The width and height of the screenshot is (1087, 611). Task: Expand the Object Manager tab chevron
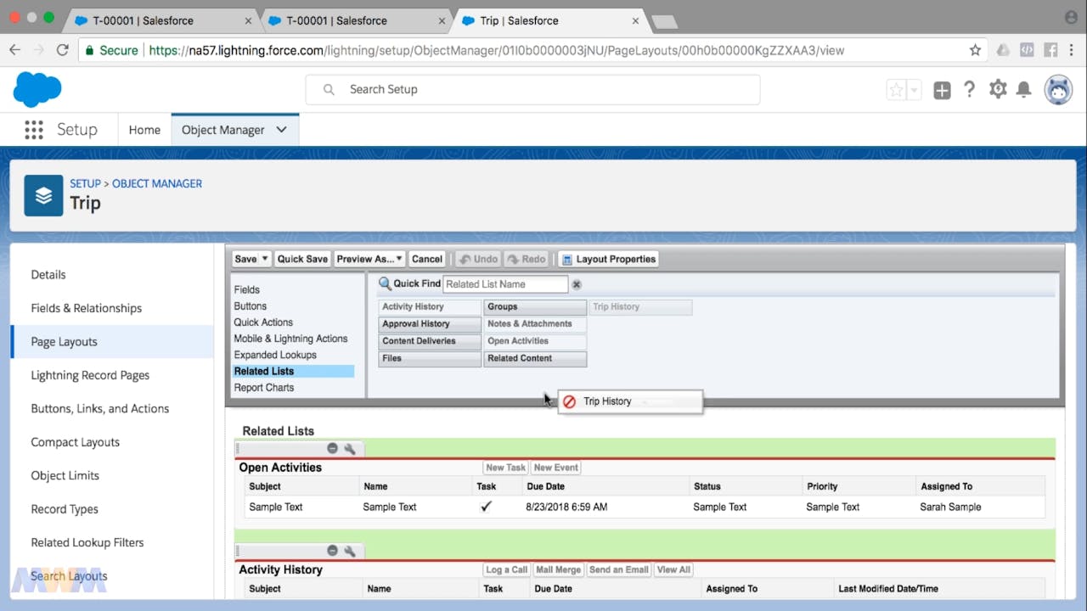(x=282, y=130)
